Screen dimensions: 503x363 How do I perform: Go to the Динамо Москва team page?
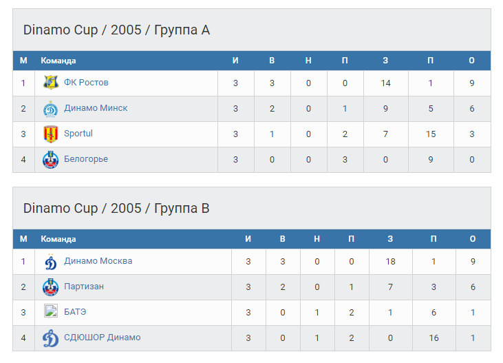pos(98,261)
